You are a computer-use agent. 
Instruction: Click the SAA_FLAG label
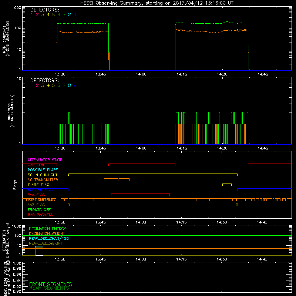tap(36, 195)
